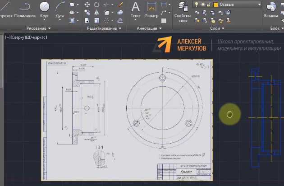The width and height of the screenshot is (284, 186).
Task: Click the Match layer icon in Слои
Action: click(x=229, y=20)
